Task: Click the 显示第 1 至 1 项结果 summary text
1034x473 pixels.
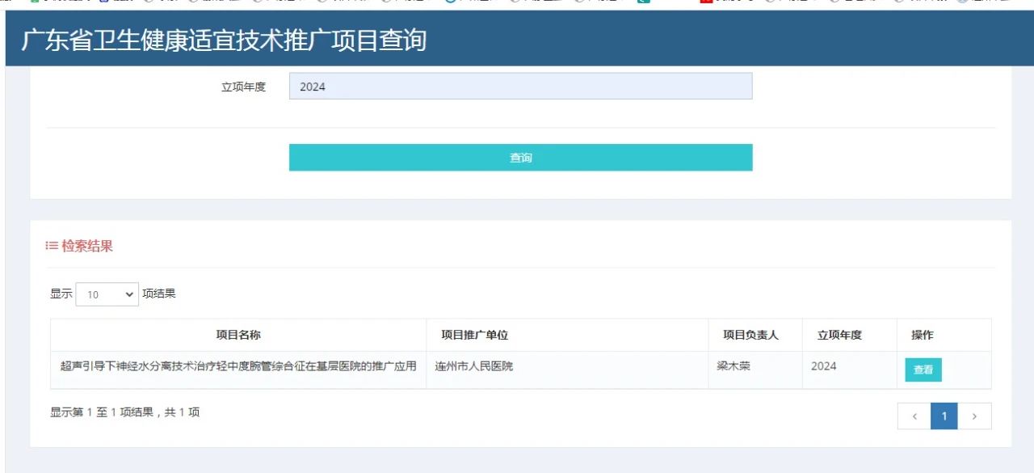Action: tap(125, 412)
